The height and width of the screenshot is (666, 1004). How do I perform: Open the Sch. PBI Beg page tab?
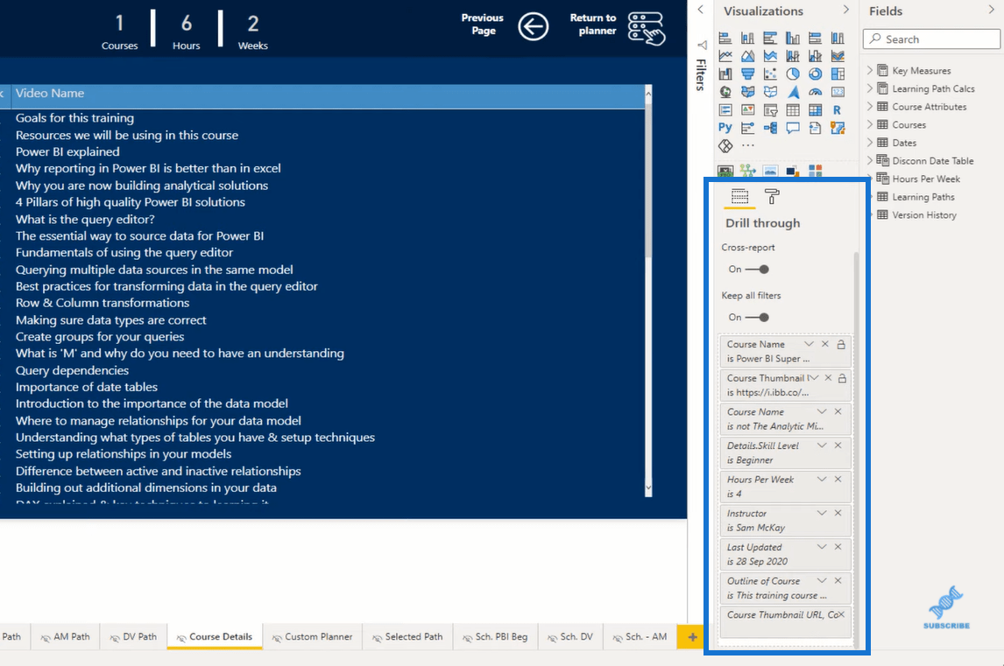tap(495, 637)
